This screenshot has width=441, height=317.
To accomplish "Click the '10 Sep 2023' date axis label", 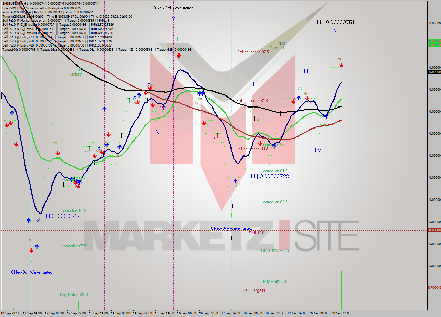I will click(x=10, y=313).
